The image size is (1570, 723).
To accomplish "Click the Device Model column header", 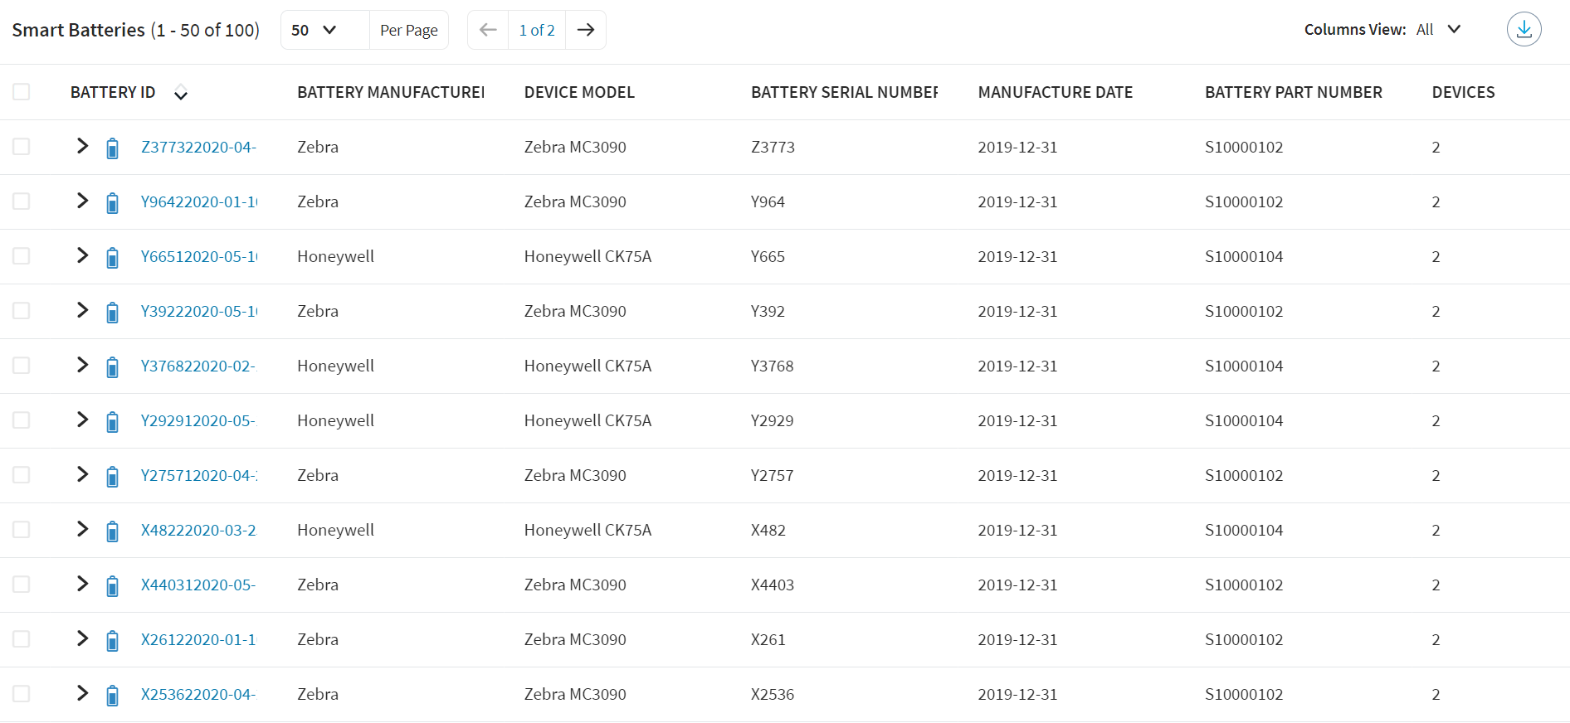I will [578, 92].
